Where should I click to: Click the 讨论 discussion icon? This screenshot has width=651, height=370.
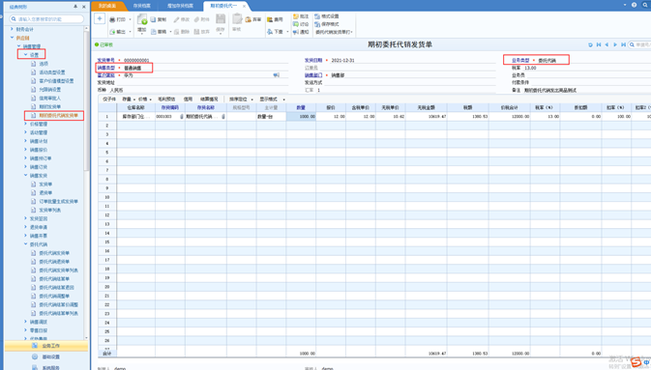(296, 24)
